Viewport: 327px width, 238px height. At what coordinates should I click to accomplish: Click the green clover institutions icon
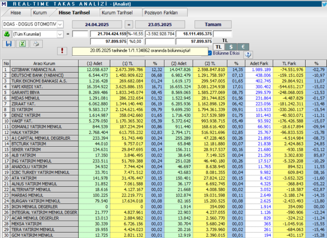(x=7, y=34)
